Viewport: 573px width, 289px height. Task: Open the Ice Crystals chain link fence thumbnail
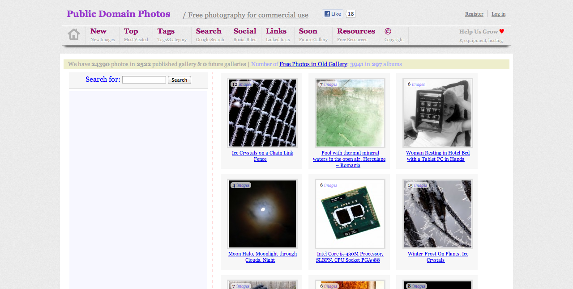262,113
